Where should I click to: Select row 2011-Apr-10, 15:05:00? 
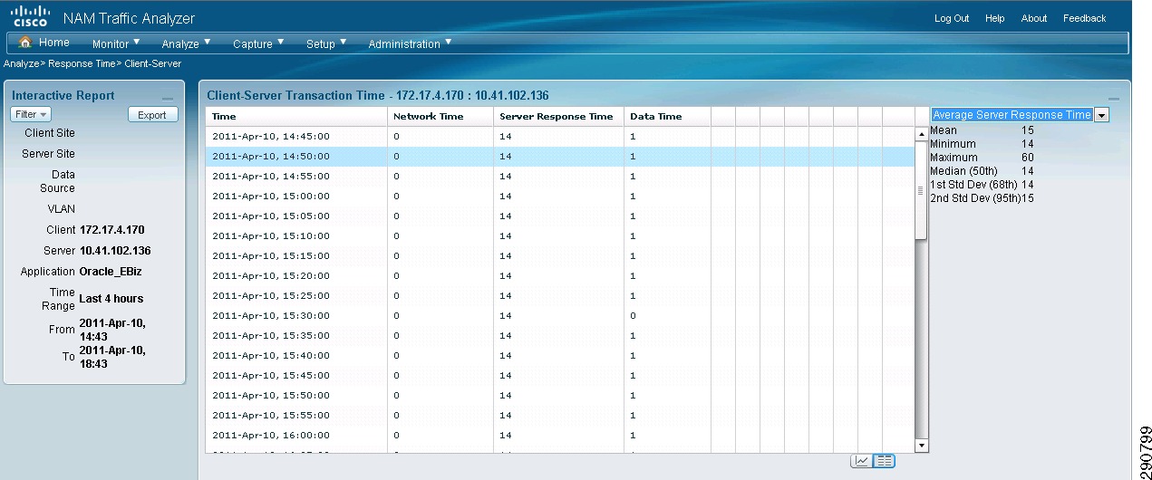(x=560, y=216)
